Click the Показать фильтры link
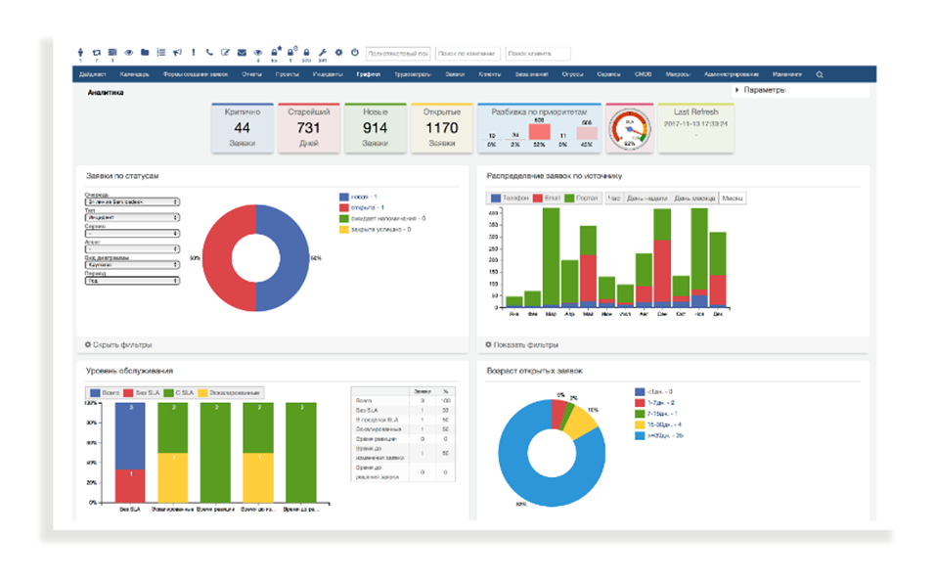The width and height of the screenshot is (935, 580). tap(522, 345)
